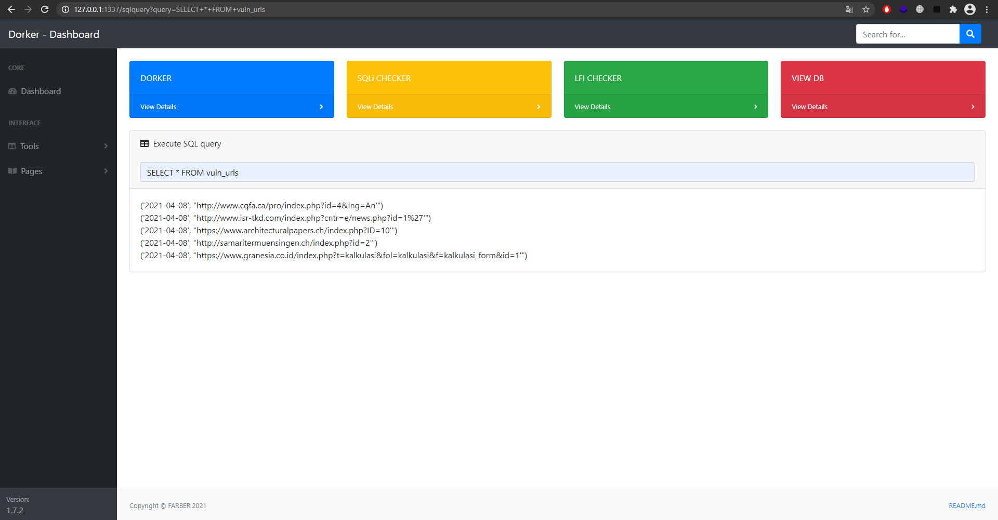Click the Dorker - Dashboard brand title
This screenshot has height=520, width=998.
(54, 34)
